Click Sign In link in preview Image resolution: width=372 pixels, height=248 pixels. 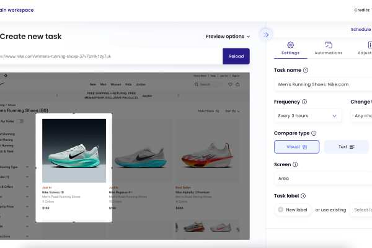pos(236,76)
